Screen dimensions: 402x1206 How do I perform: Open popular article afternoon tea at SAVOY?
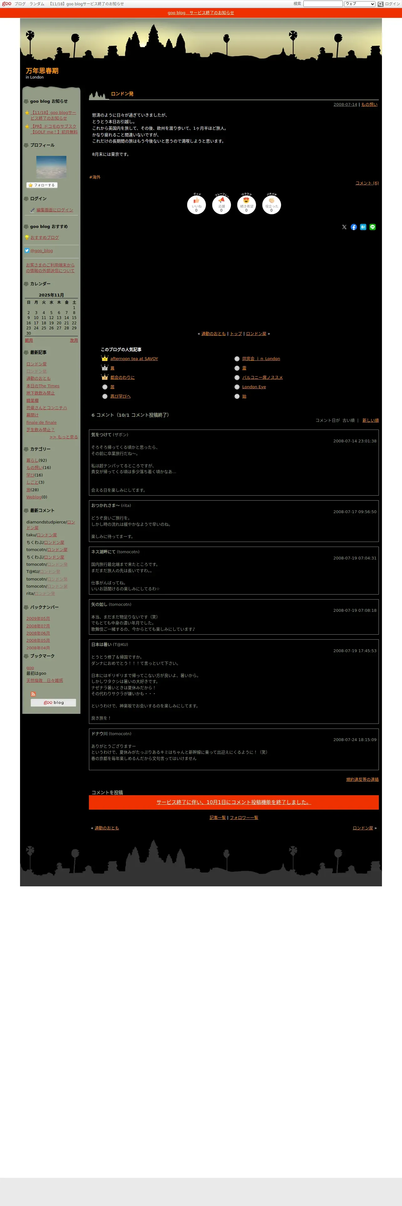click(x=134, y=358)
